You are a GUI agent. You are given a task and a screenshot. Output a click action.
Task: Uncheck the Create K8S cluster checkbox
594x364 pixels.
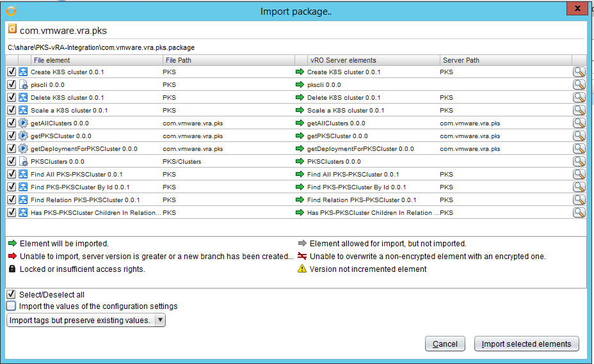coord(12,72)
